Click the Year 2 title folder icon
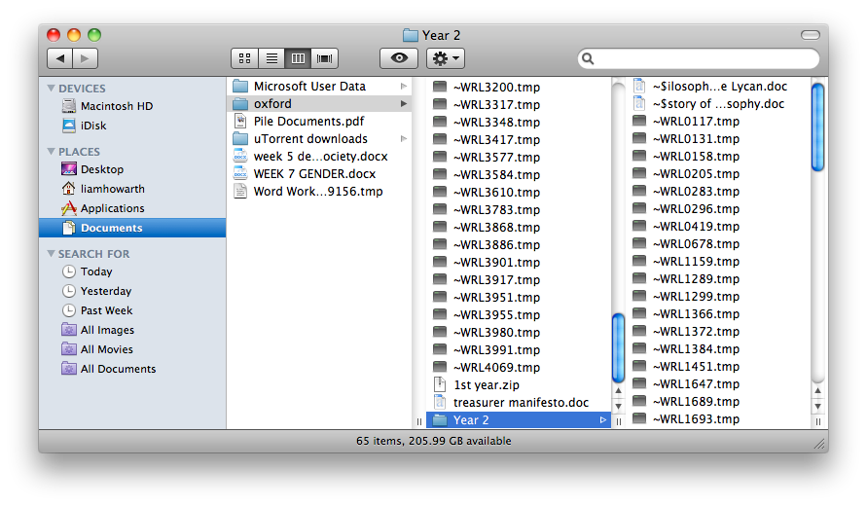The height and width of the screenshot is (506, 867). [x=411, y=35]
